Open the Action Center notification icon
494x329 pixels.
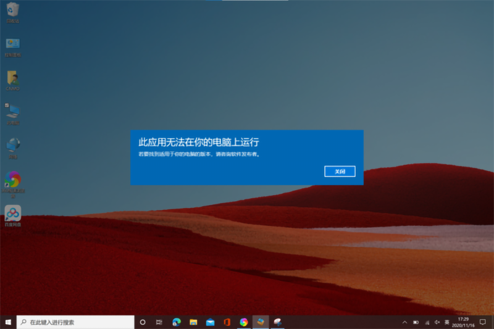483,322
